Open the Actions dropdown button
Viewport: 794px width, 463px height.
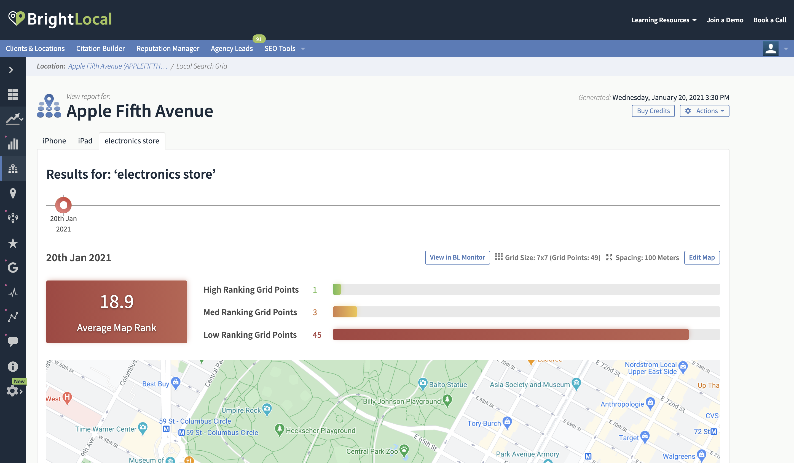click(704, 111)
